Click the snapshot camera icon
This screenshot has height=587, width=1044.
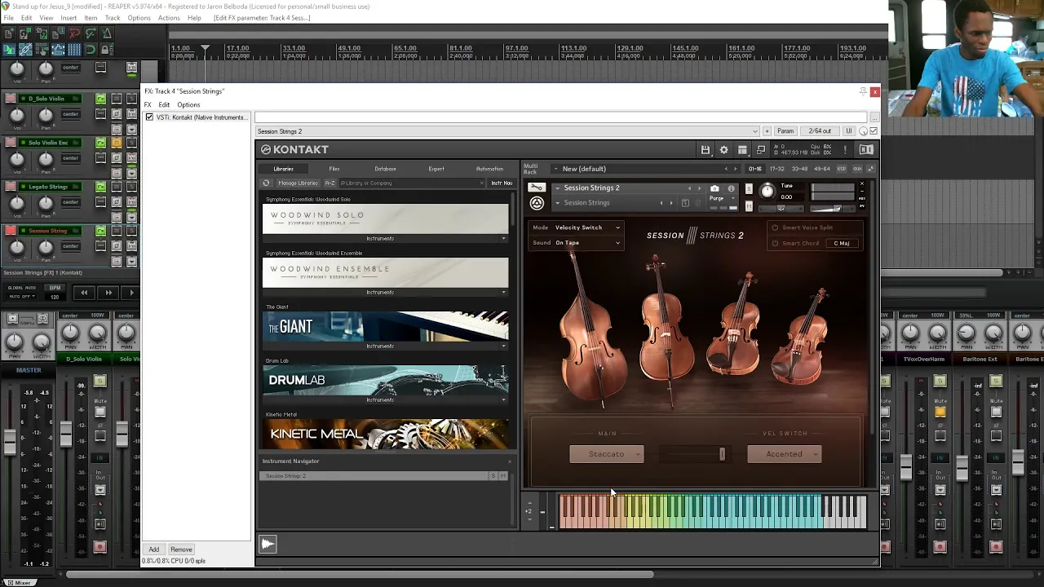pyautogui.click(x=714, y=188)
